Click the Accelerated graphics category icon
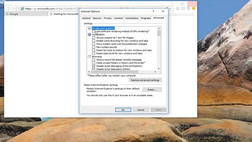Screen dimensions: 252x142 89,28
